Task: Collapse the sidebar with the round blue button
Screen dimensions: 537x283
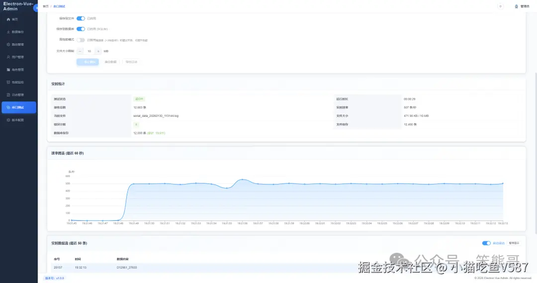Action: coord(36,7)
